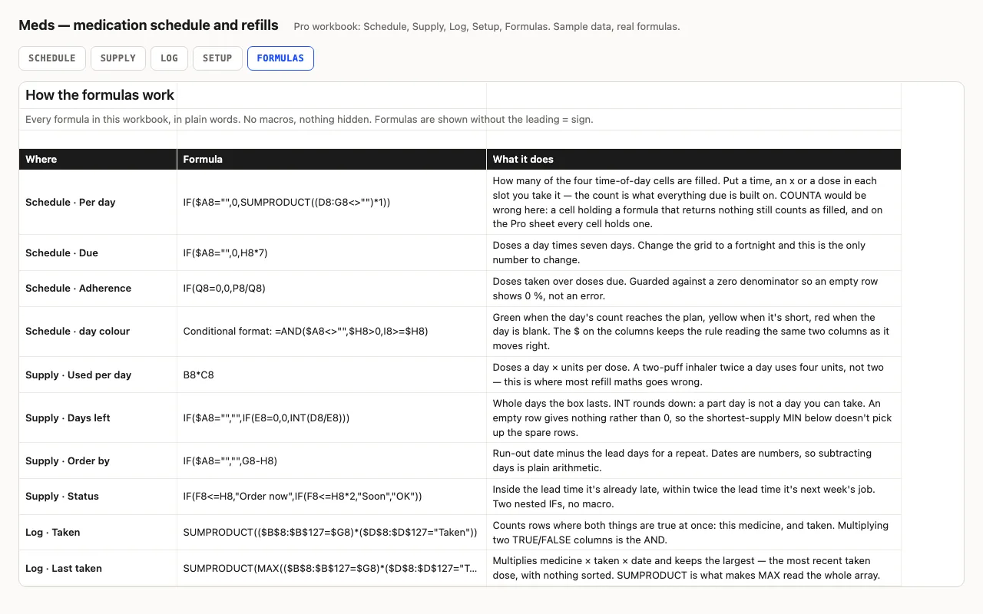Viewport: 983px width, 614px height.
Task: Click the 'Supply · Used per day' cell
Action: tap(98, 375)
